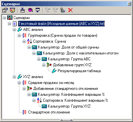Select the Сортировка: Сумма label

(49, 41)
